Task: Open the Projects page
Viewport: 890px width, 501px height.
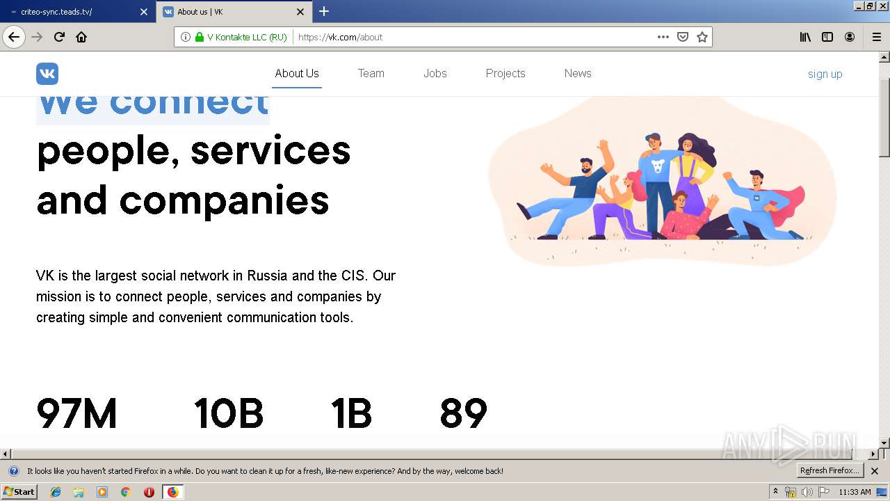Action: (505, 73)
